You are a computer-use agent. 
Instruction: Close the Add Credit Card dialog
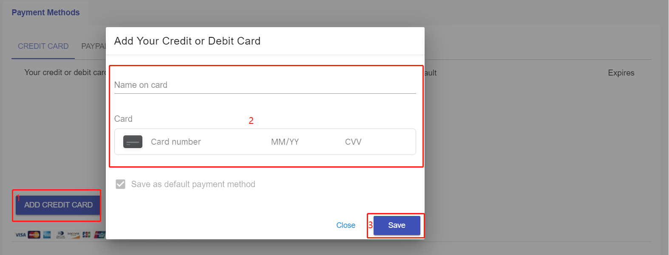click(x=346, y=225)
